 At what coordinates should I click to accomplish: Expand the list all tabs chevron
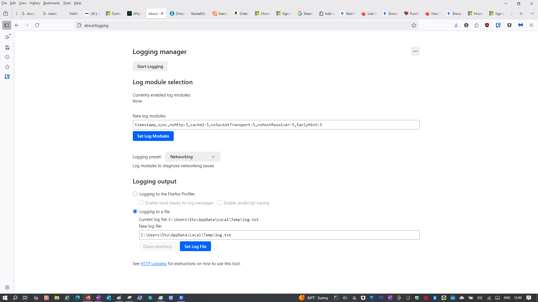(x=532, y=13)
